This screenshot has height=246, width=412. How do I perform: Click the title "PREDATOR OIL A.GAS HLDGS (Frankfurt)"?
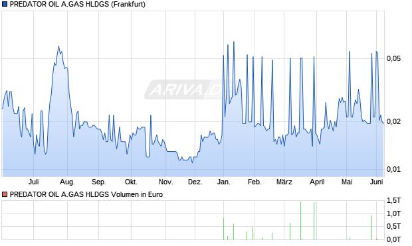coord(78,5)
